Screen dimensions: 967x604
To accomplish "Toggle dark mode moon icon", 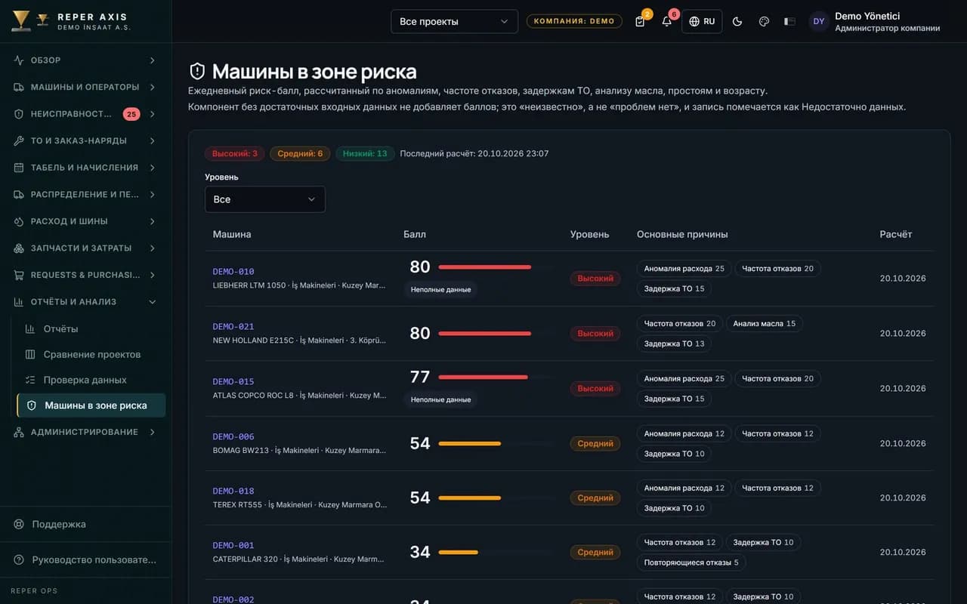I will click(x=737, y=21).
